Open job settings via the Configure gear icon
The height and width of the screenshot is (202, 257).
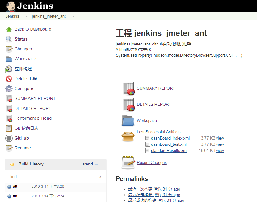point(9,88)
